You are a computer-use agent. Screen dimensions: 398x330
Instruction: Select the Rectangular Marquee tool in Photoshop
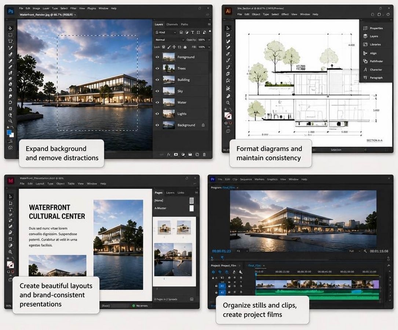pyautogui.click(x=10, y=35)
